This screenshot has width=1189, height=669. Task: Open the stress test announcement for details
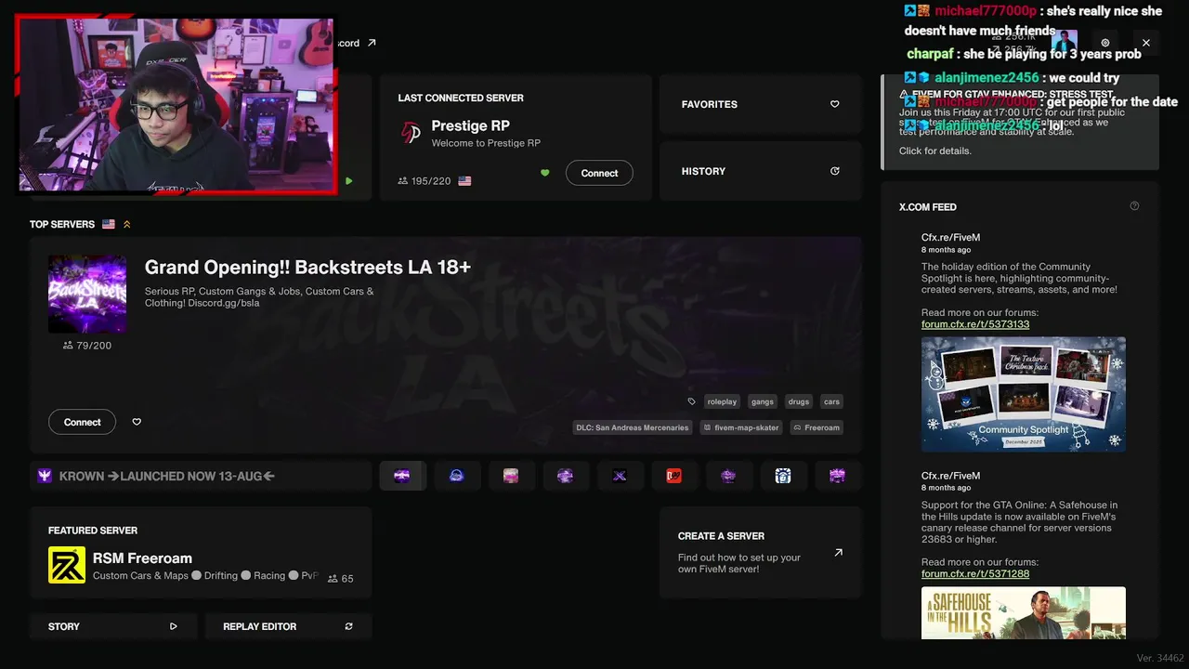click(x=1020, y=122)
